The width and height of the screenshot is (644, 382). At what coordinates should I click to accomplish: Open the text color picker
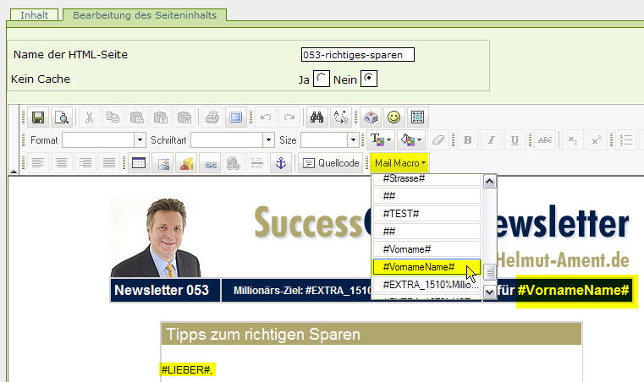(x=380, y=140)
